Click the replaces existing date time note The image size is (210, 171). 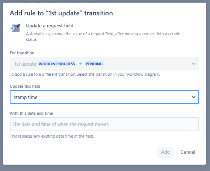tap(52, 136)
